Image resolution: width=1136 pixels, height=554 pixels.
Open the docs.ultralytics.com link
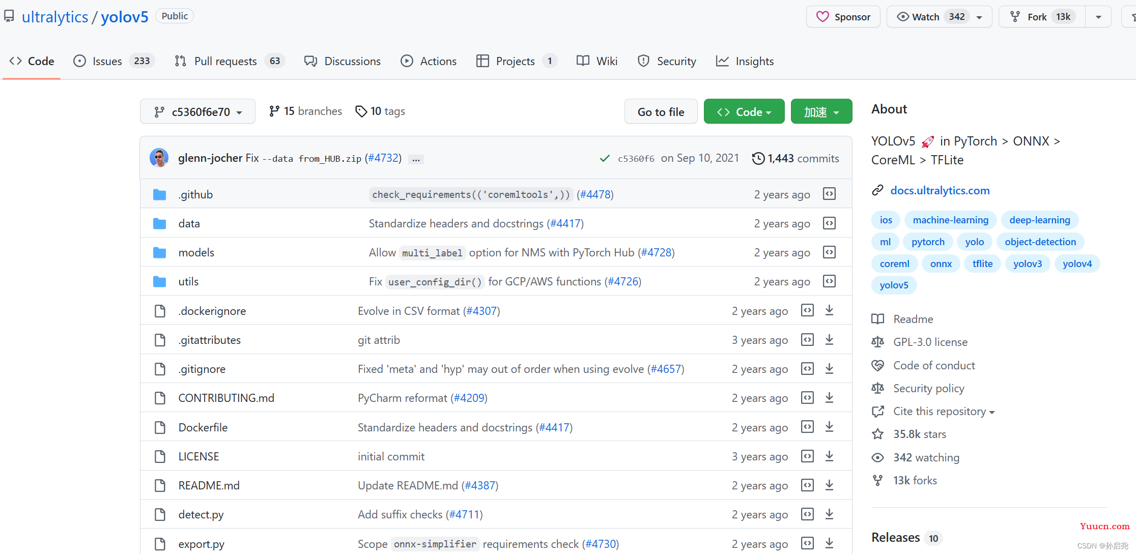[940, 190]
